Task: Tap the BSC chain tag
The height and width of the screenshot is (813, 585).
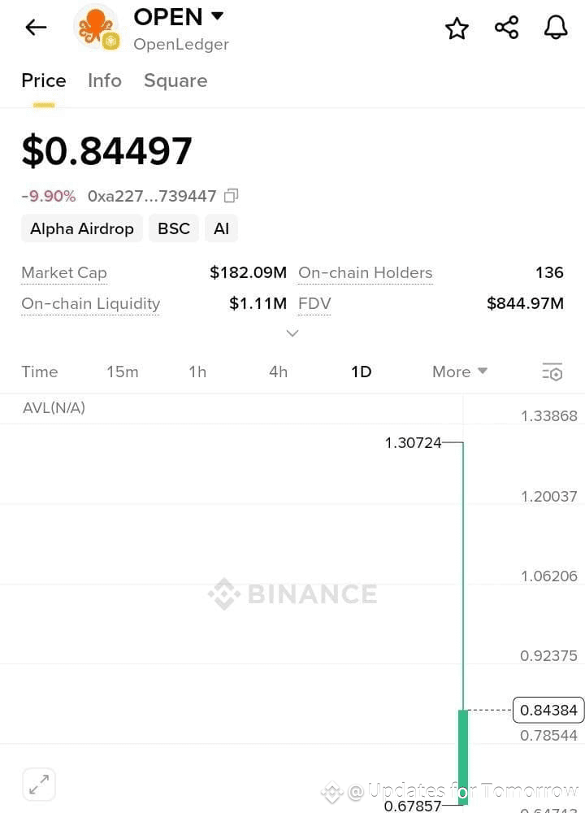Action: coord(174,228)
